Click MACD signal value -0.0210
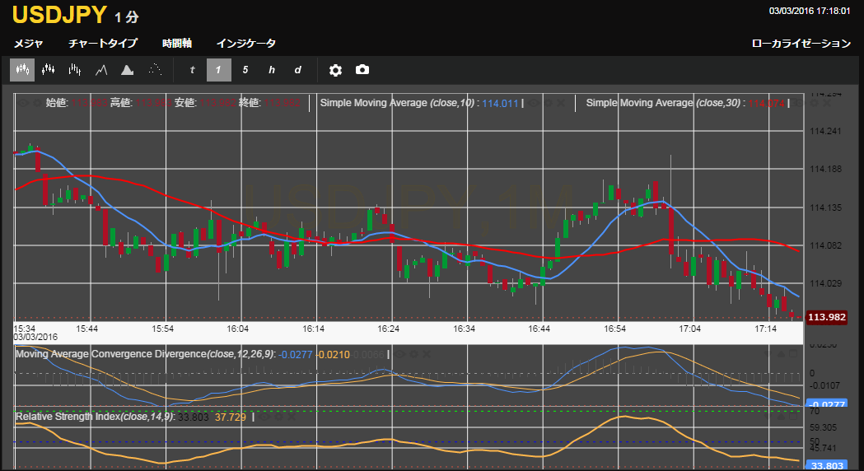Screen dimensions: 864x471 click(x=334, y=354)
